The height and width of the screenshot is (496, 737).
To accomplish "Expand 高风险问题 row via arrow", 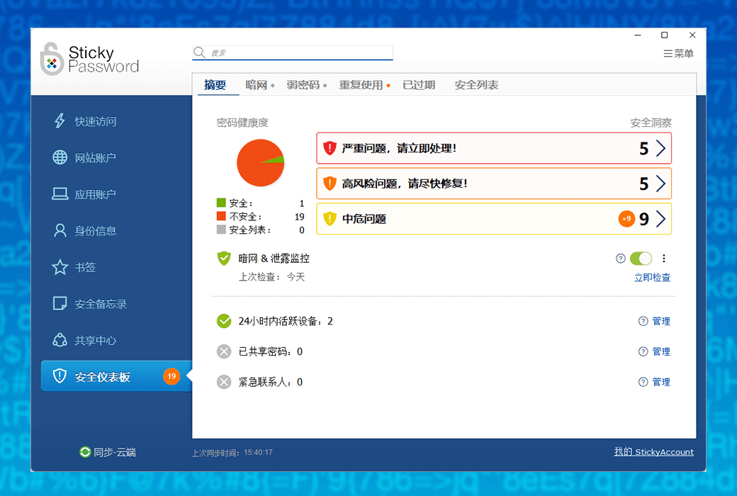I will tap(661, 184).
